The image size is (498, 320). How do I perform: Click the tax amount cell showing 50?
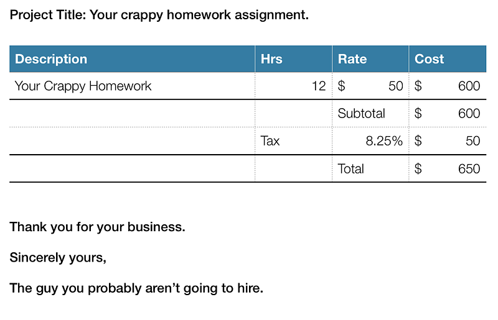(448, 141)
